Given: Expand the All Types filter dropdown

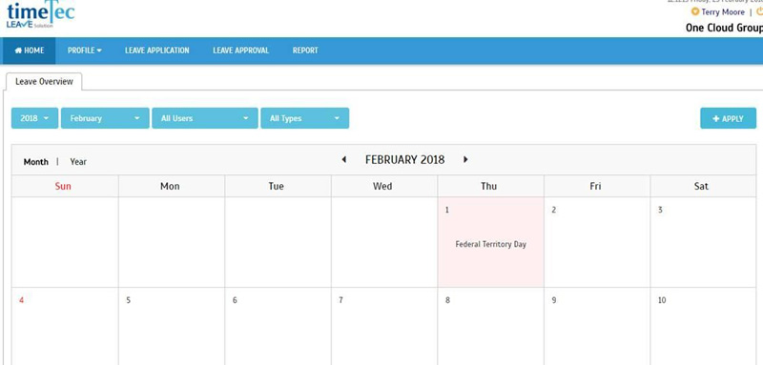Looking at the screenshot, I should [304, 118].
